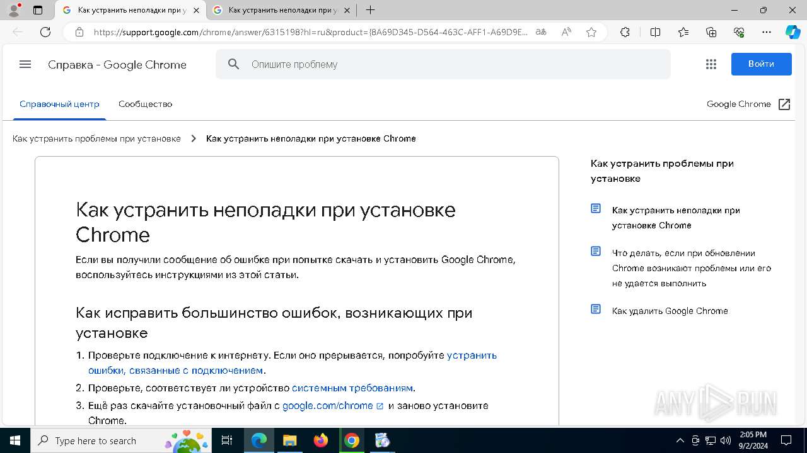
Task: Click the Windows "Type here to search" box
Action: (x=120, y=440)
